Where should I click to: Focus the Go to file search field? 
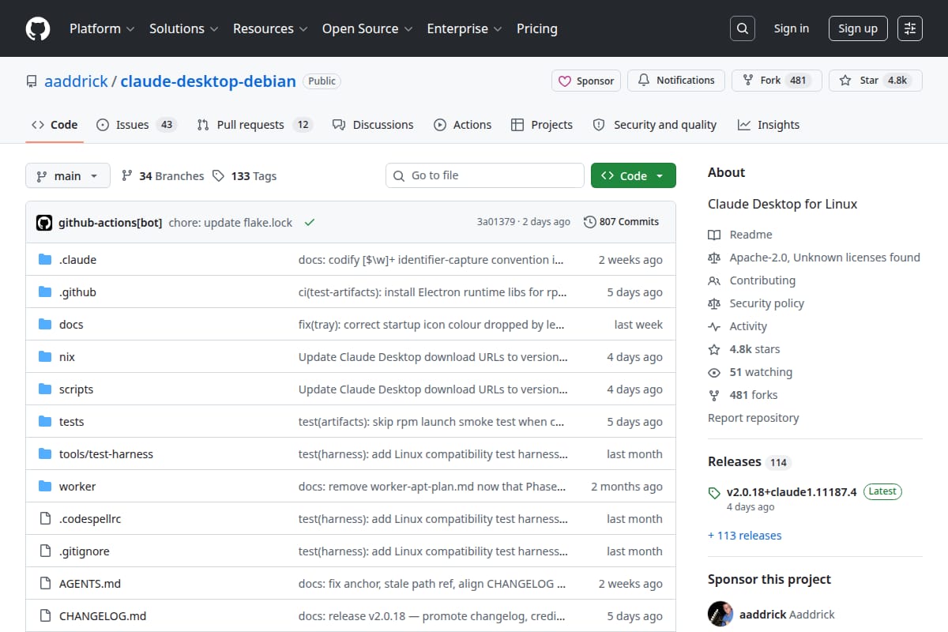[x=485, y=175]
